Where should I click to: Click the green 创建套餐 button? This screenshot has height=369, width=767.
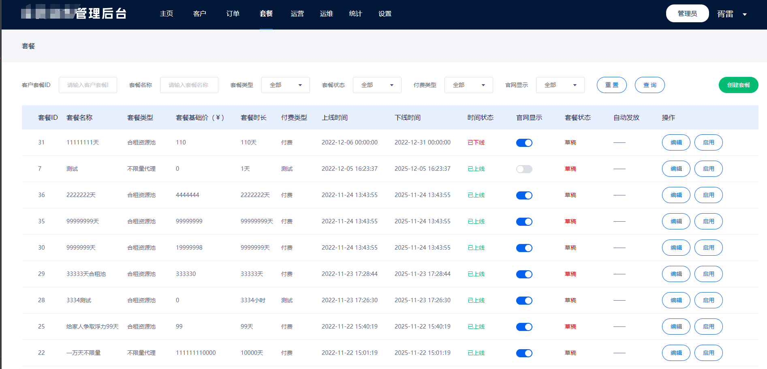coord(739,85)
